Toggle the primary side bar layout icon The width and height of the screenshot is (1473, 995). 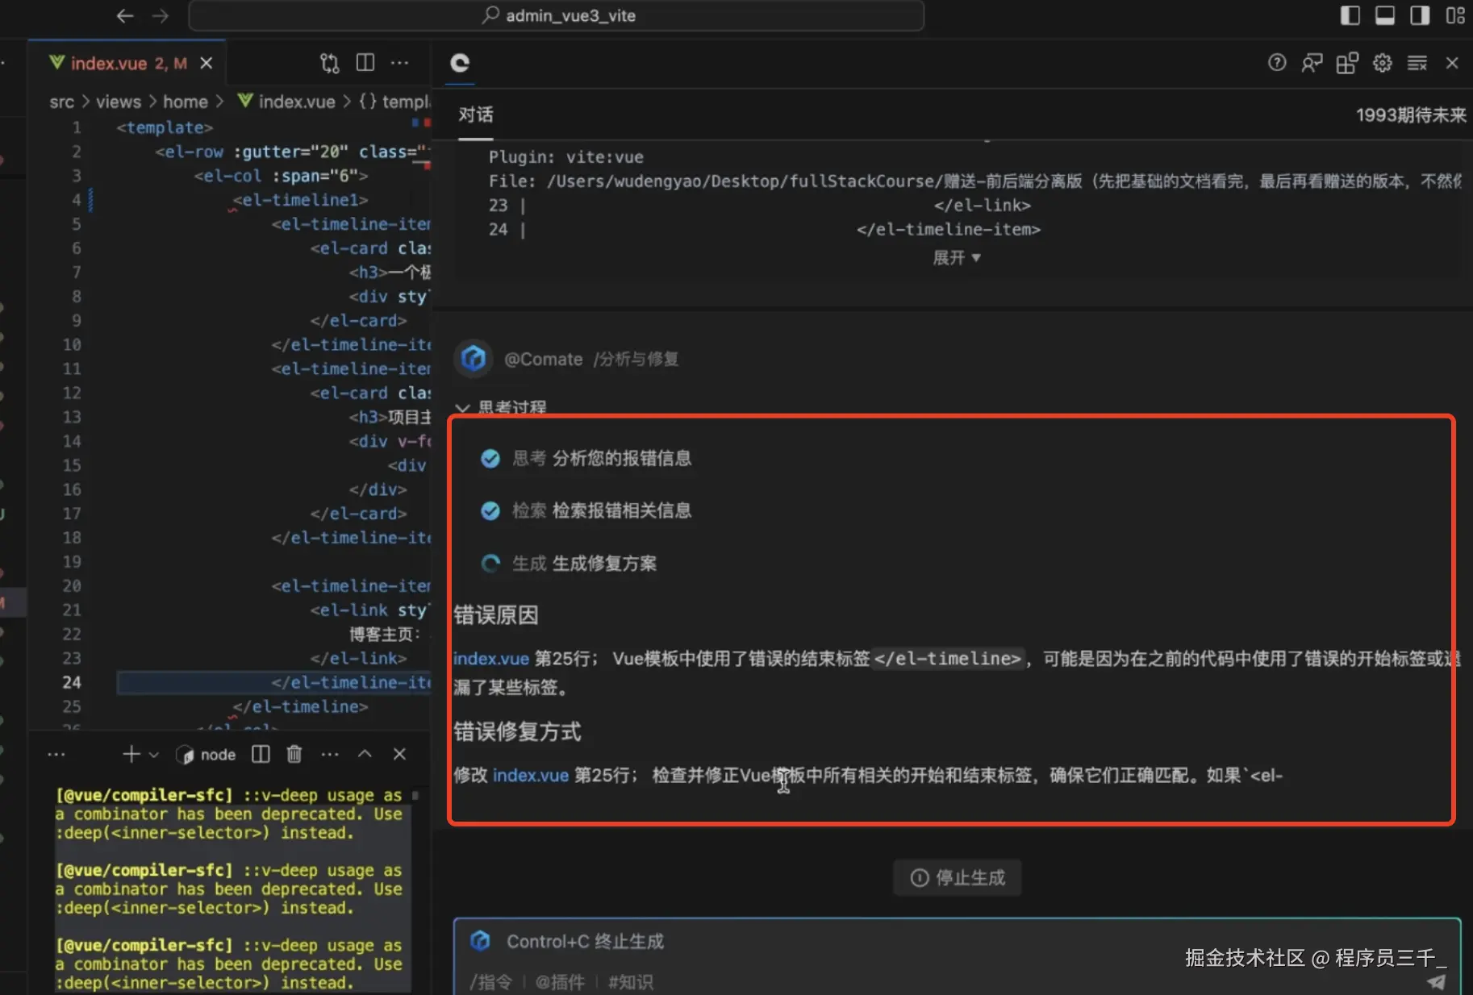[x=1350, y=16]
